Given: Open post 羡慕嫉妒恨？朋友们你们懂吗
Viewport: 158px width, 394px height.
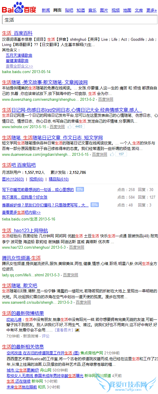Looking at the screenshot, I should coord(45,205).
